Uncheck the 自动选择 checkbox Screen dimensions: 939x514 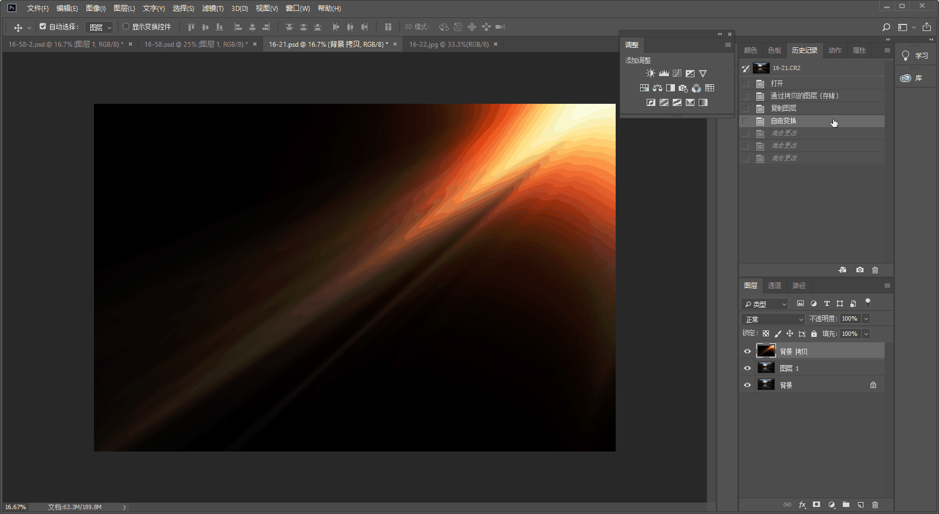pos(43,26)
